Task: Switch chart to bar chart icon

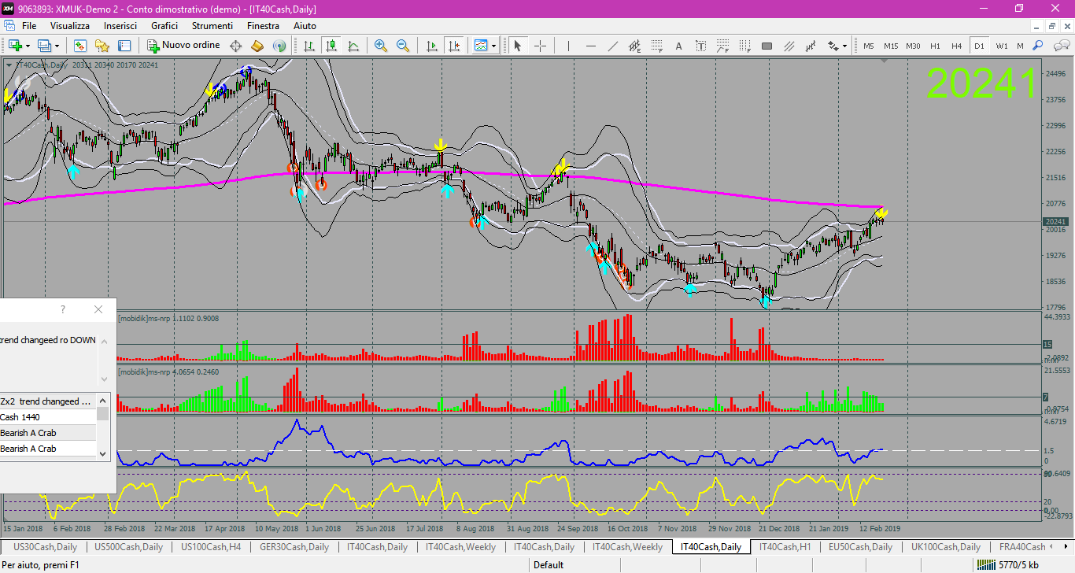Action: (309, 46)
